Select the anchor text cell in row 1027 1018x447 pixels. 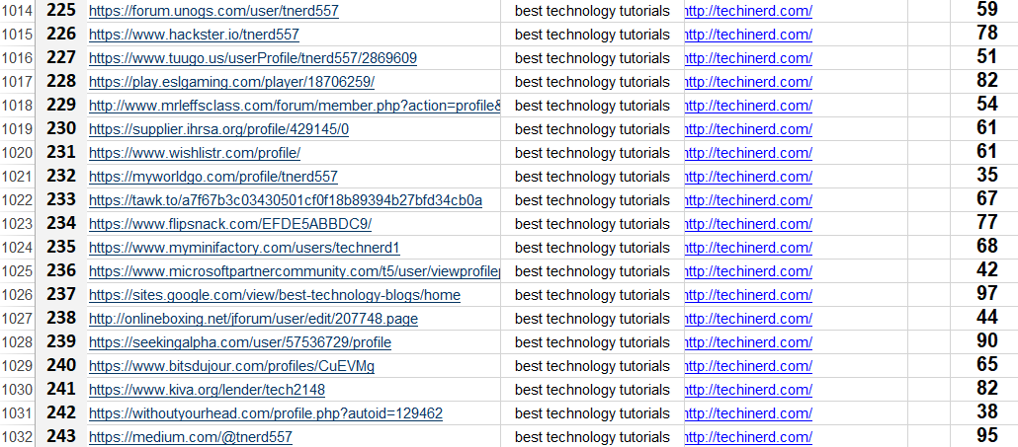pyautogui.click(x=592, y=319)
